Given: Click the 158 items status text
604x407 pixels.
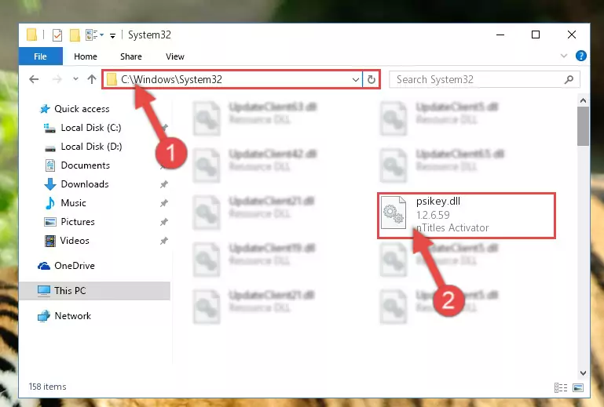Looking at the screenshot, I should (47, 387).
